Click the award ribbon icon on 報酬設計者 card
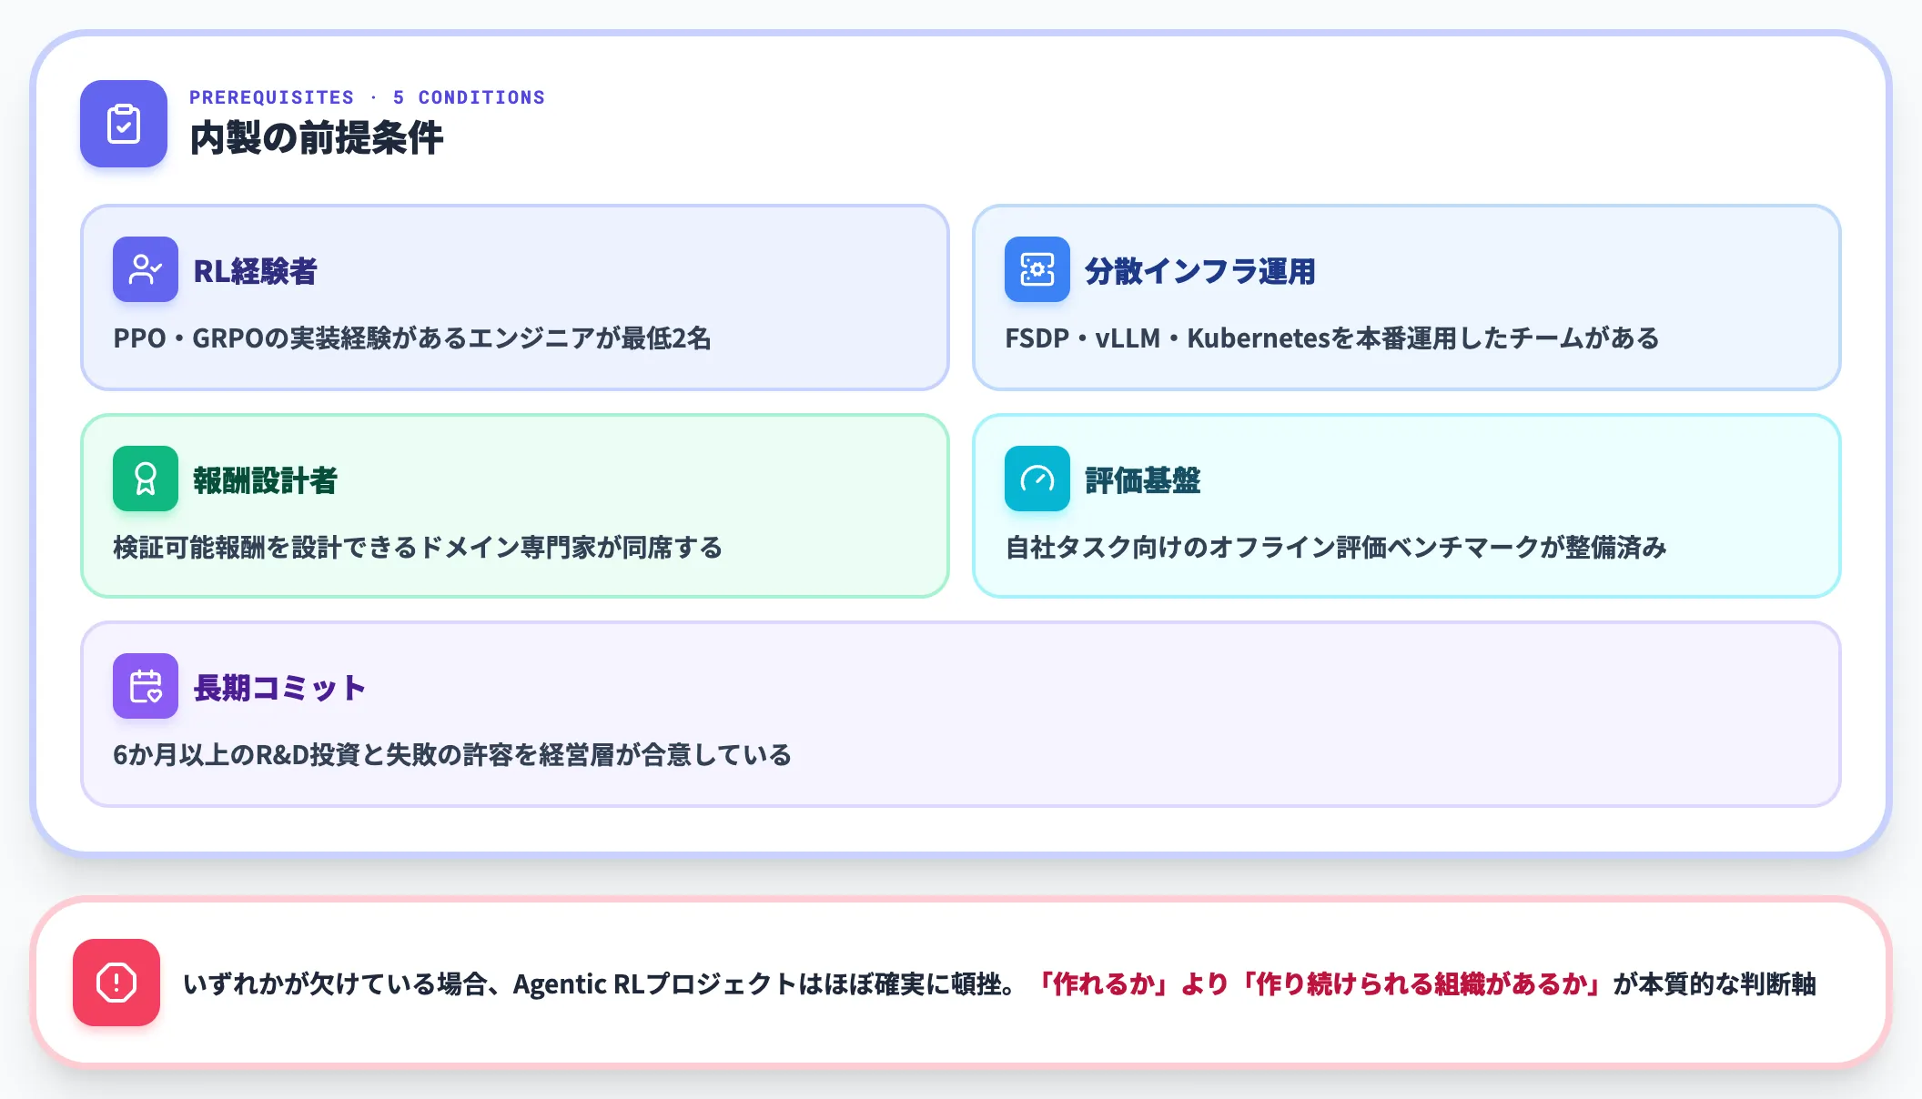 click(x=146, y=479)
